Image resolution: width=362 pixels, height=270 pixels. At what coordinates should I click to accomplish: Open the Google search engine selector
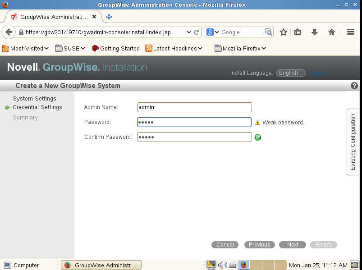point(212,32)
